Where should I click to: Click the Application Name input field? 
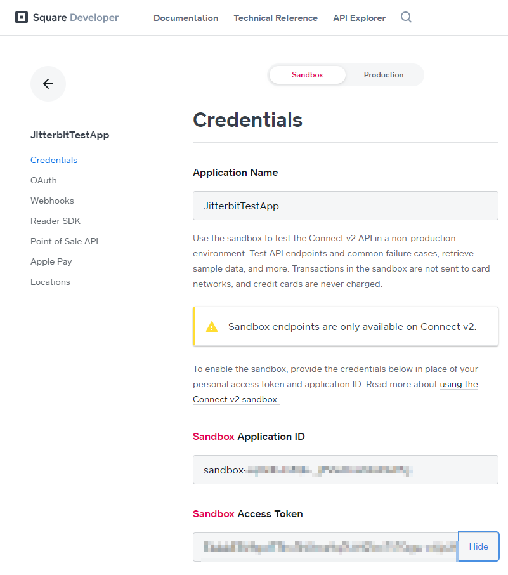(x=345, y=206)
